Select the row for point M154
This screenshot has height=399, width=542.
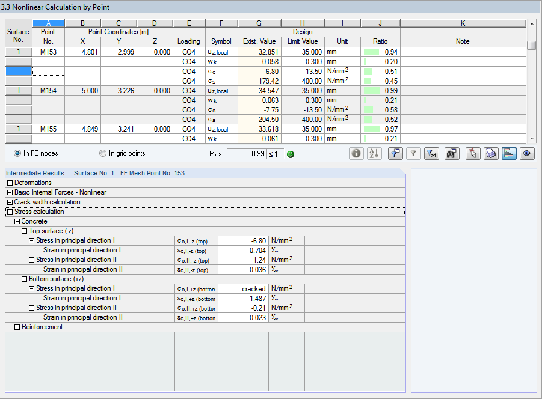coord(48,90)
